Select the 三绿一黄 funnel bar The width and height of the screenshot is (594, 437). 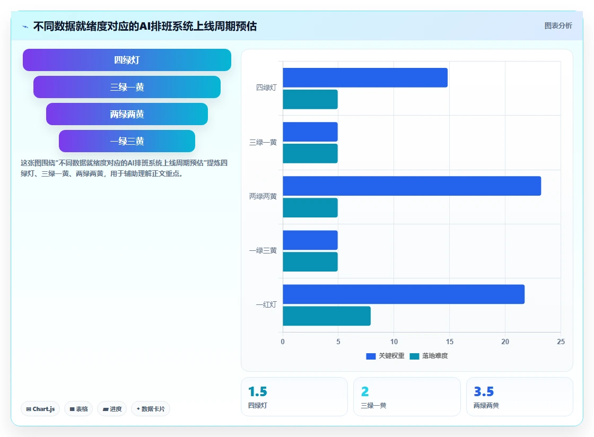[127, 87]
